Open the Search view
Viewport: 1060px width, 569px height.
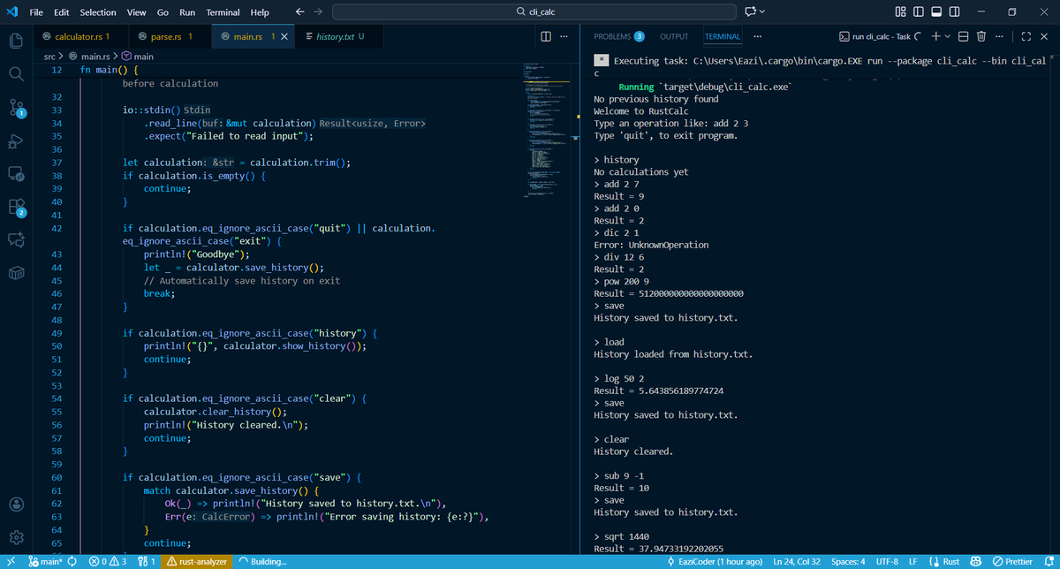click(15, 74)
